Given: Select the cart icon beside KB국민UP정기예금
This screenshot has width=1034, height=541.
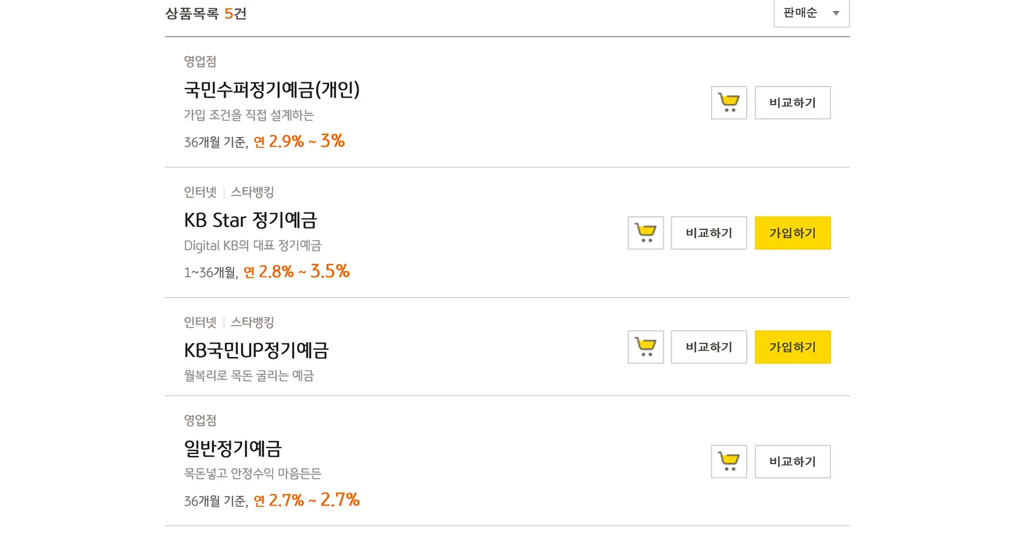Looking at the screenshot, I should coord(645,347).
